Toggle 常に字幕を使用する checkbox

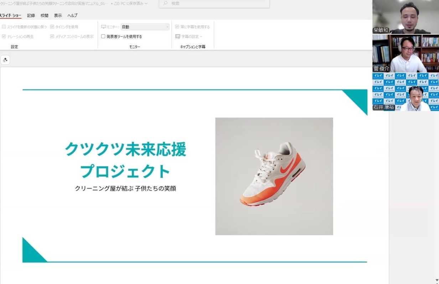(x=177, y=27)
